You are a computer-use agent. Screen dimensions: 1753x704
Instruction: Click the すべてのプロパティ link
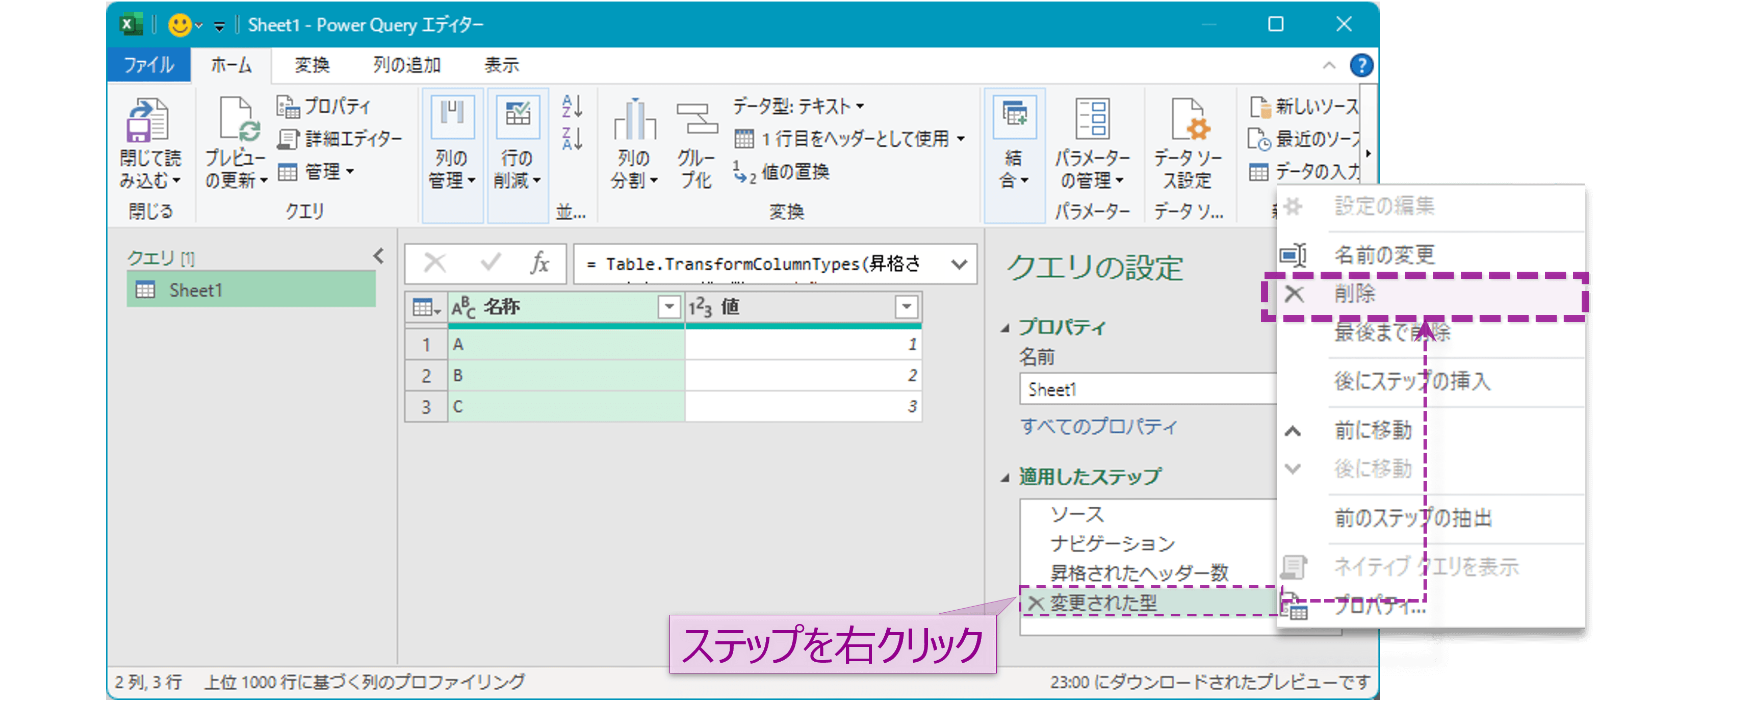[x=1098, y=427]
